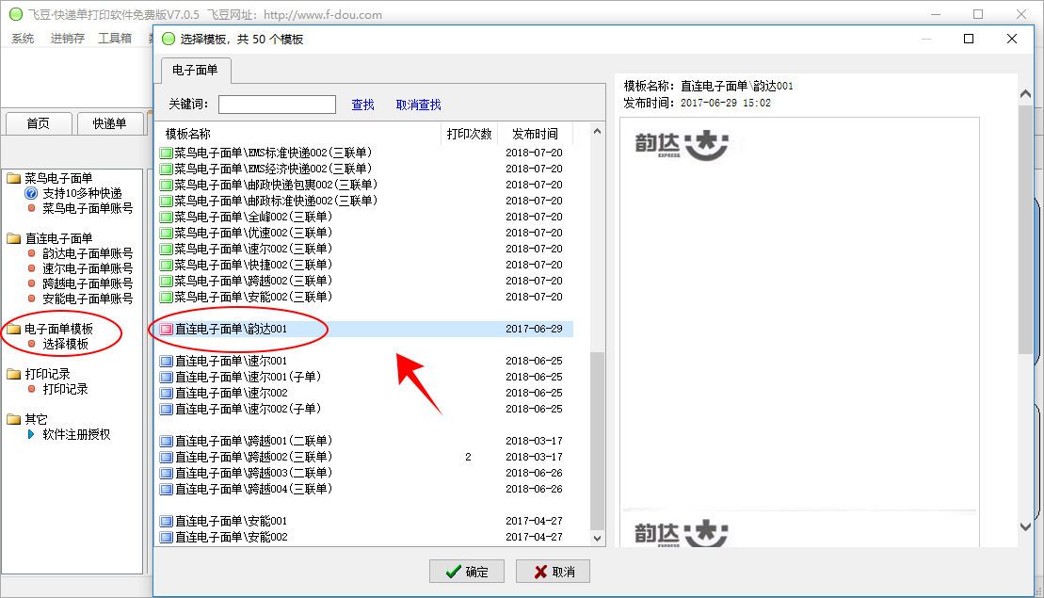Click green icon of 菜鸟电子面单\安能002(三联单)
The image size is (1044, 598).
tap(167, 297)
